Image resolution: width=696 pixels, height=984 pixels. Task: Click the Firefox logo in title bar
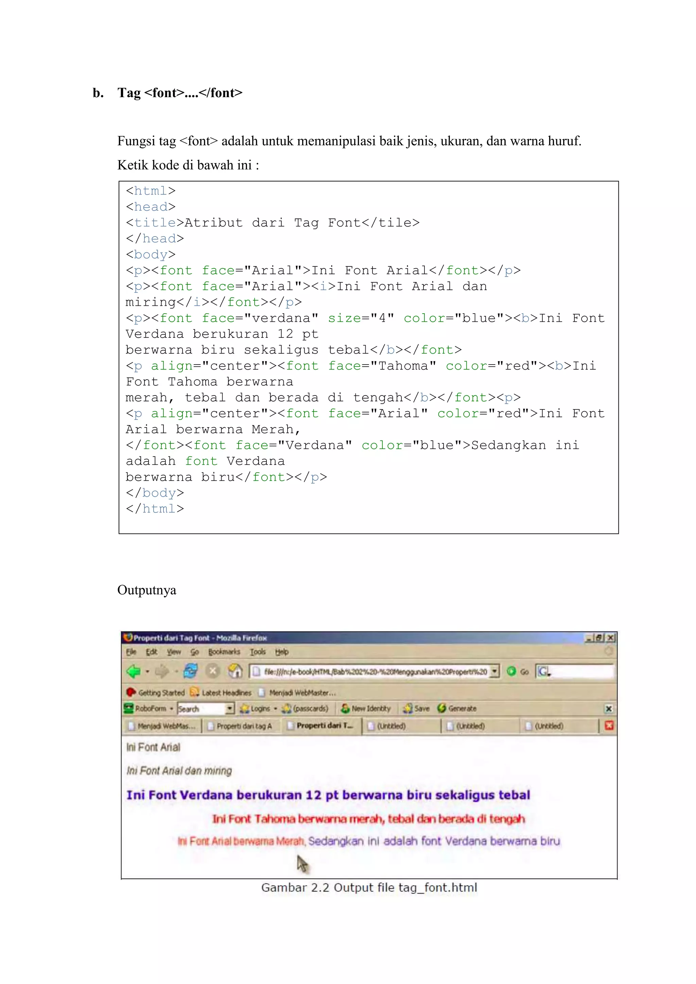click(128, 638)
